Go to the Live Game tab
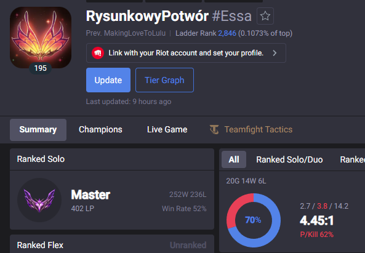This screenshot has width=365, height=253. (167, 130)
